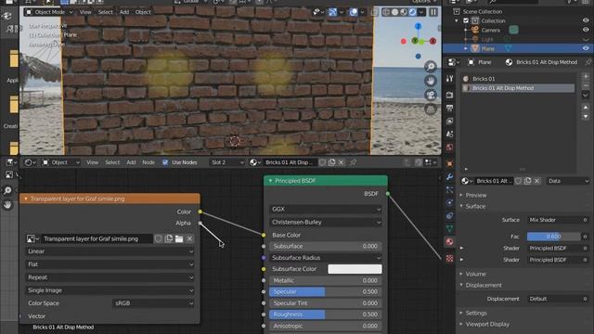The height and width of the screenshot is (334, 594).
Task: Expand the Volume panel
Action: (475, 274)
